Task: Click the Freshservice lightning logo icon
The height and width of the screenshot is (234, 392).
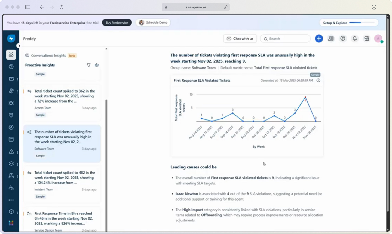Action: 11,38
